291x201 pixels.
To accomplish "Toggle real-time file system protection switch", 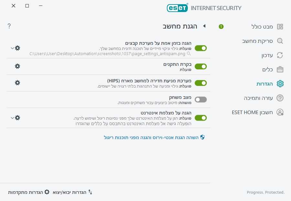I will pos(200,48).
